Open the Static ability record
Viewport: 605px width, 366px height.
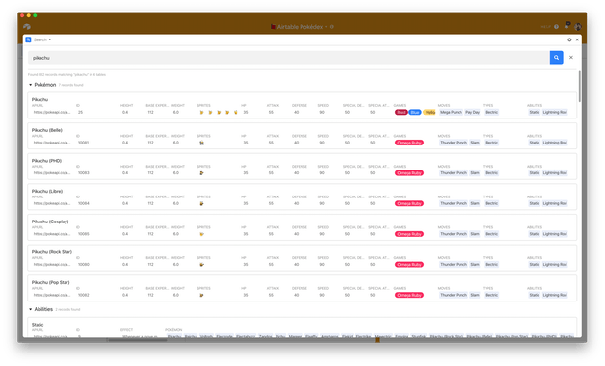pos(302,327)
